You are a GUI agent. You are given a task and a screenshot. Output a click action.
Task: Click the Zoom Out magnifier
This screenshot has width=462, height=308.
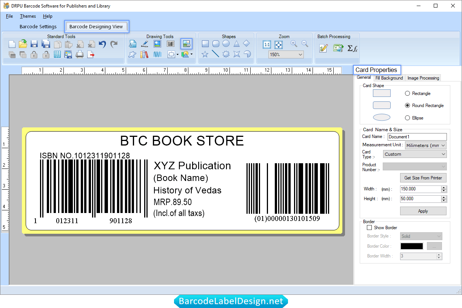tap(305, 44)
